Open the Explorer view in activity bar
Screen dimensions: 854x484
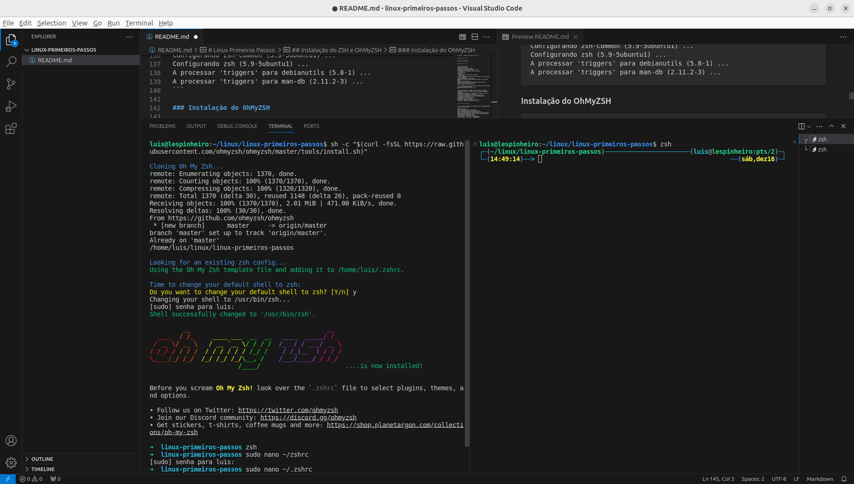pos(11,40)
